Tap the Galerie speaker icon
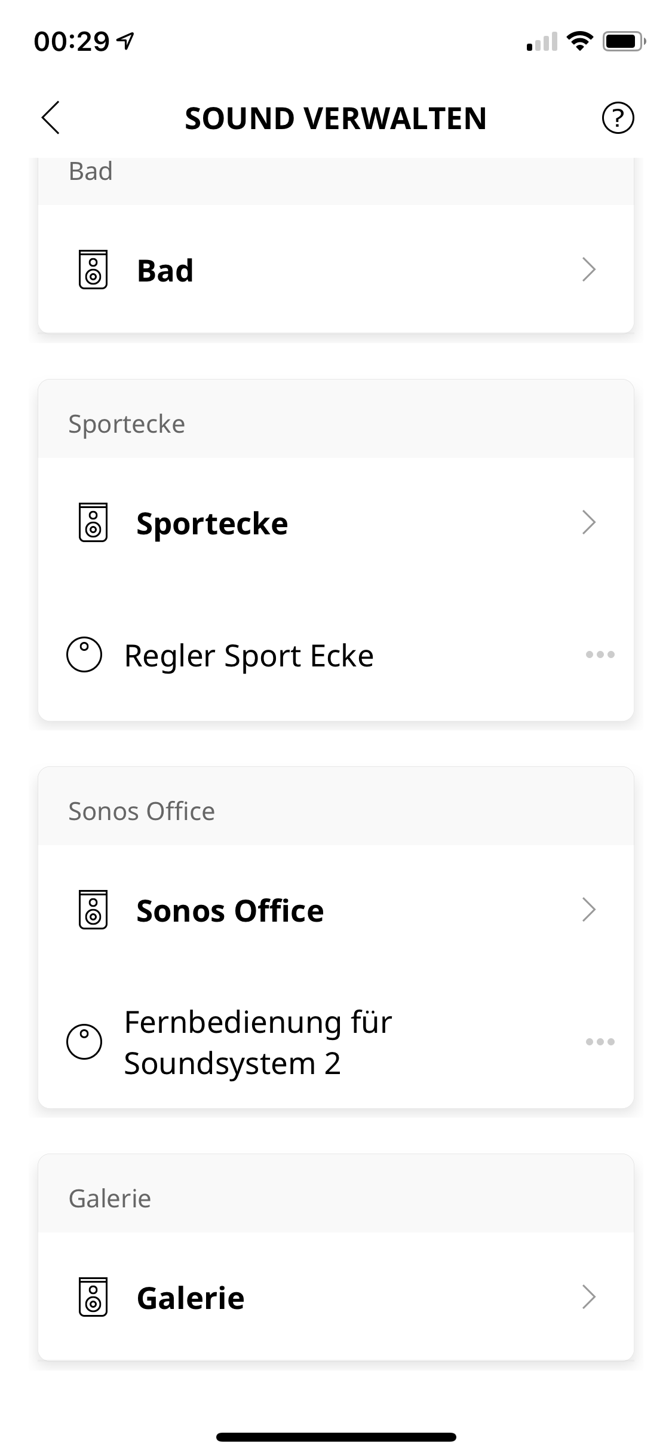This screenshot has height=1456, width=672. click(x=93, y=1297)
